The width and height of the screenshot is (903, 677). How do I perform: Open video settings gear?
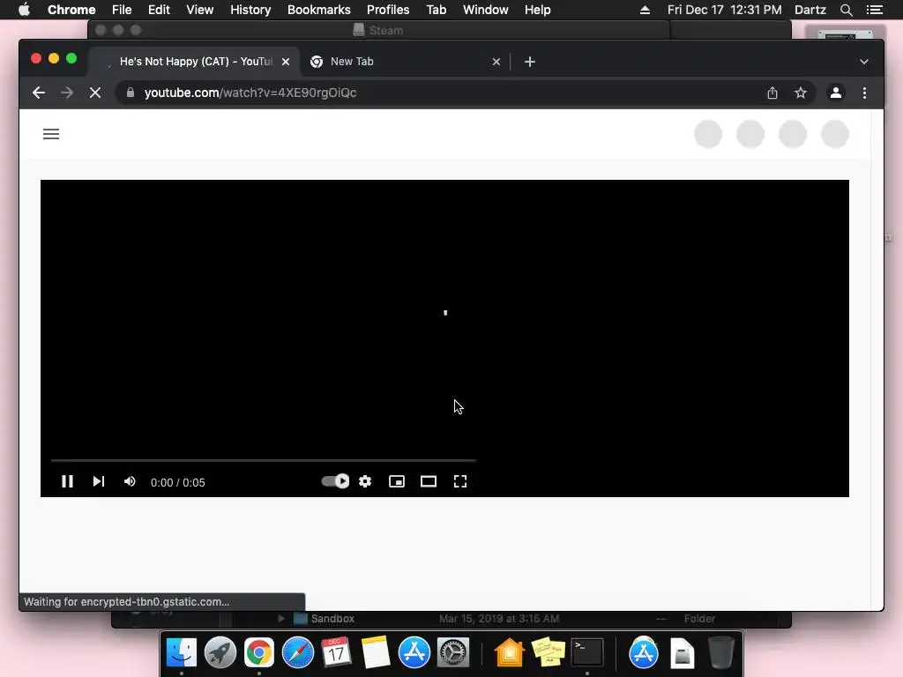pos(365,481)
